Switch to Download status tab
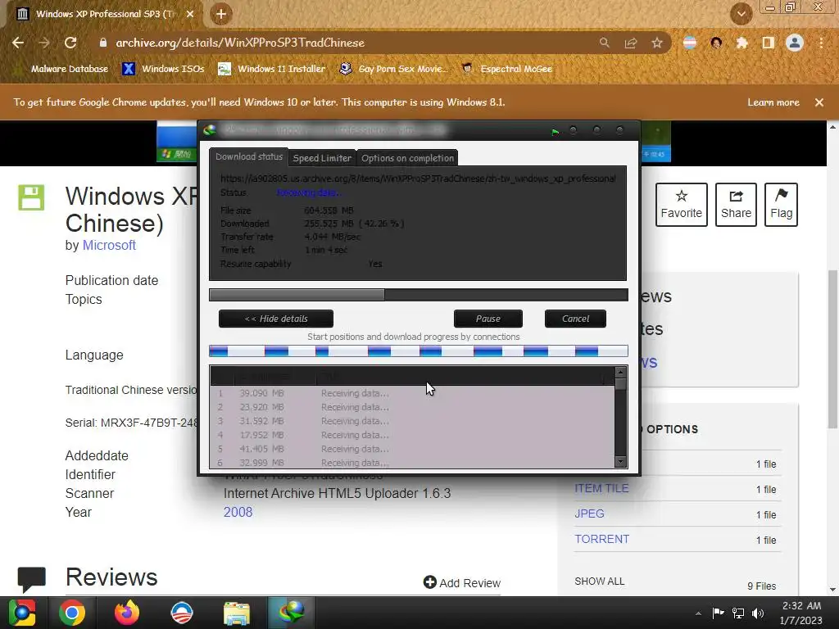The height and width of the screenshot is (629, 839). (x=249, y=156)
